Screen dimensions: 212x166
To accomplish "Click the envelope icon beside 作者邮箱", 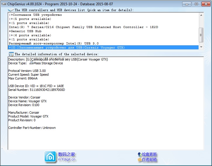I will tap(140, 160).
